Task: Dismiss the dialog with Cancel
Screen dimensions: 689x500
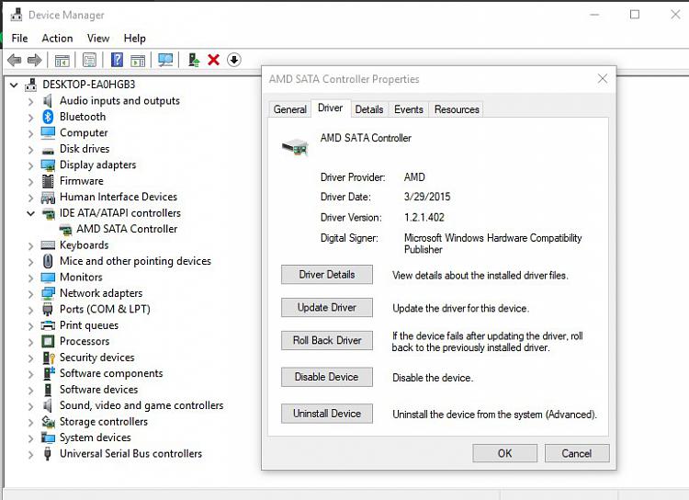Action: pyautogui.click(x=577, y=453)
